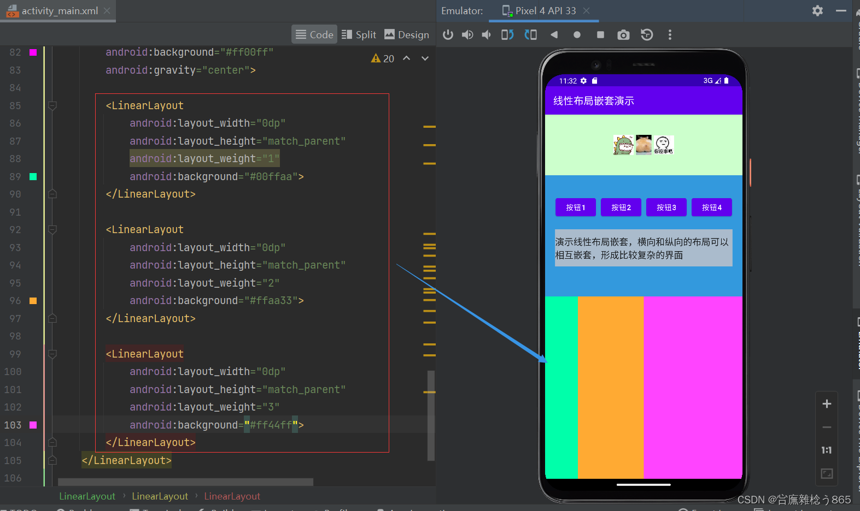Click the hamster photo image in emulator
Image resolution: width=860 pixels, height=511 pixels.
click(x=643, y=145)
